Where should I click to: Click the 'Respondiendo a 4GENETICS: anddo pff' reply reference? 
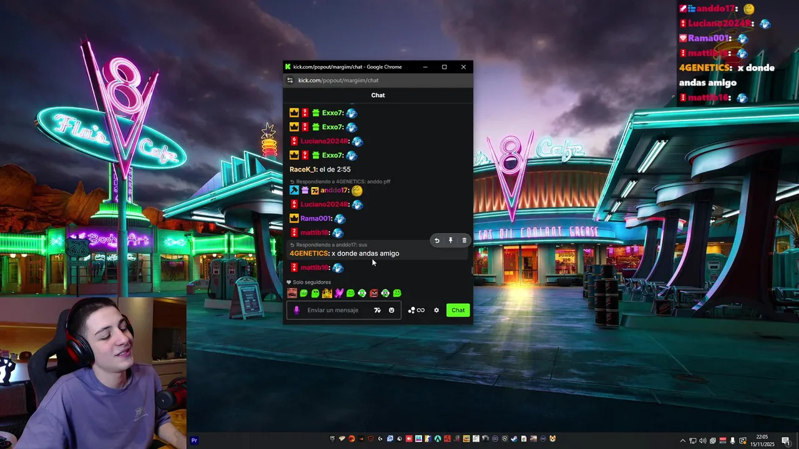(343, 181)
